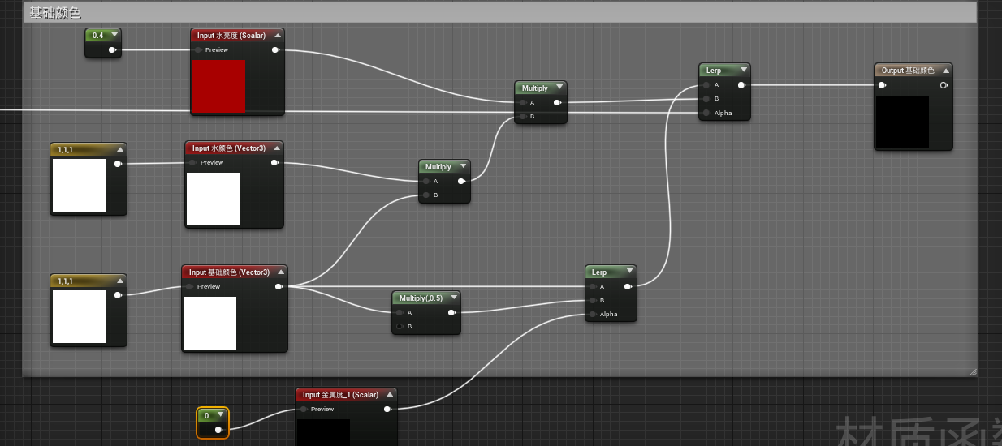Screen dimensions: 1002x446
Task: Click the output pin of Input 基础颜色 (Vector3)
Action: click(279, 286)
